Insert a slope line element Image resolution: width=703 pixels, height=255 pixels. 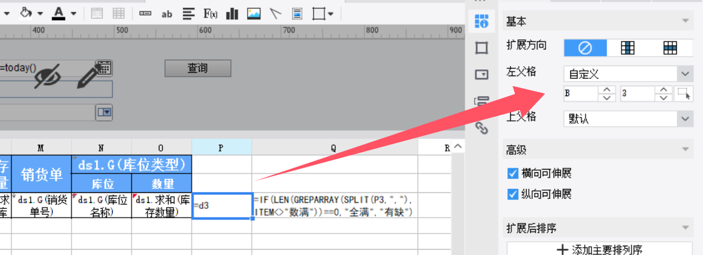pos(275,14)
